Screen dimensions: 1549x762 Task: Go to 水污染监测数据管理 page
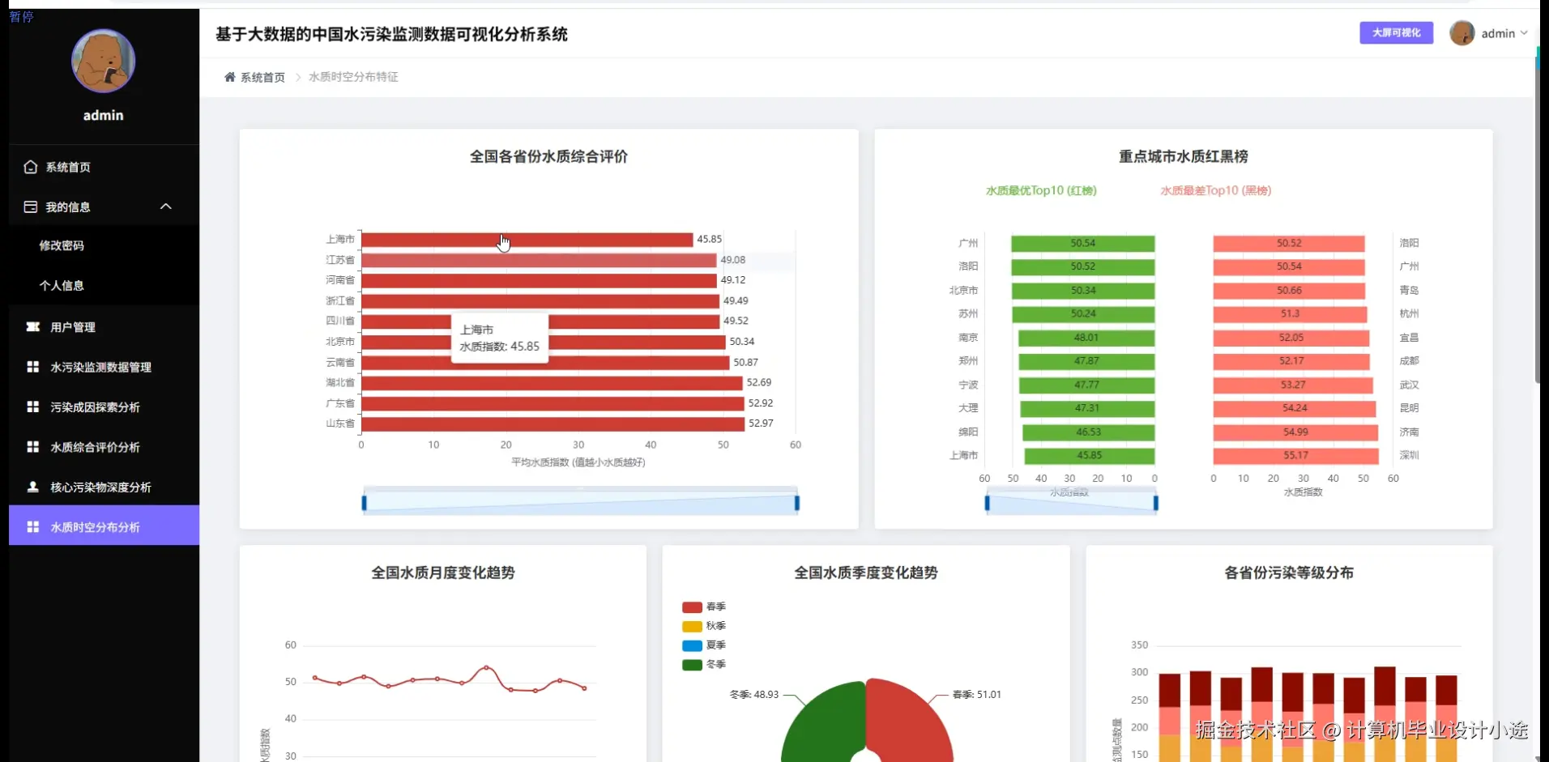pyautogui.click(x=104, y=367)
